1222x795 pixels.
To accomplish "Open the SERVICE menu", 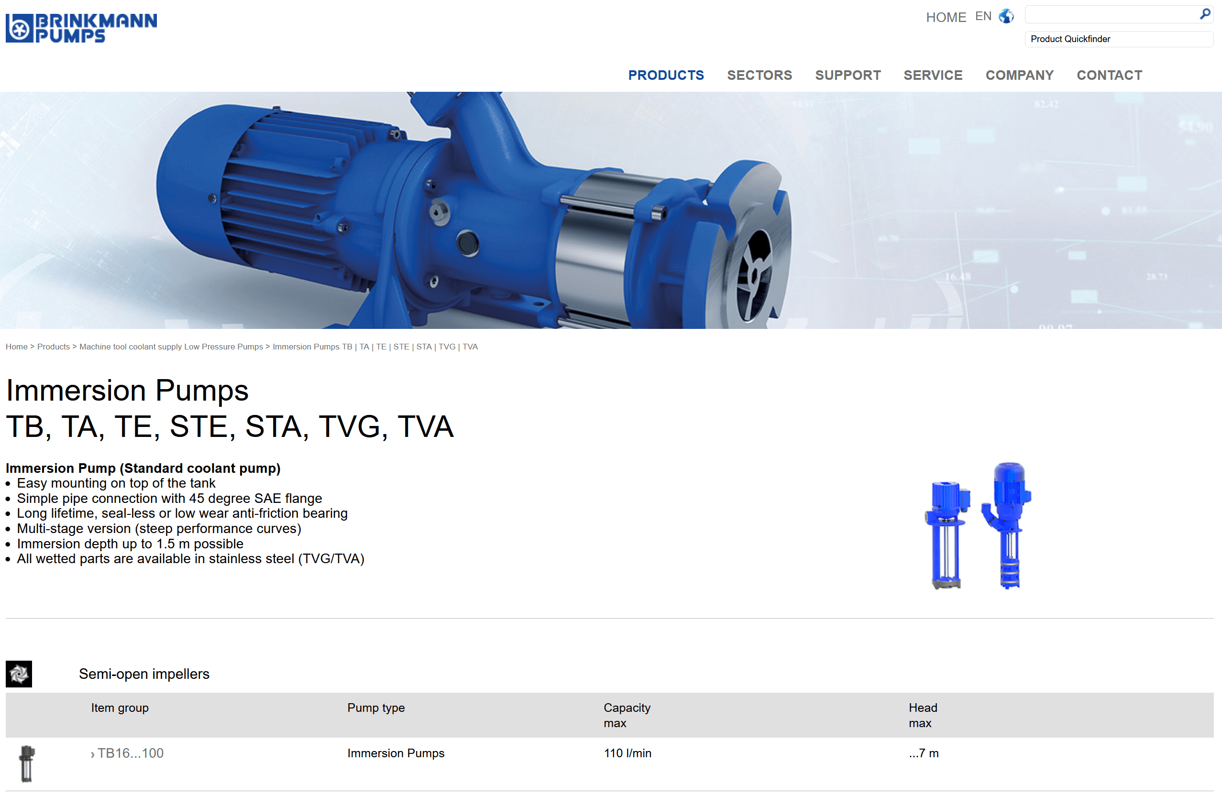I will [x=933, y=76].
